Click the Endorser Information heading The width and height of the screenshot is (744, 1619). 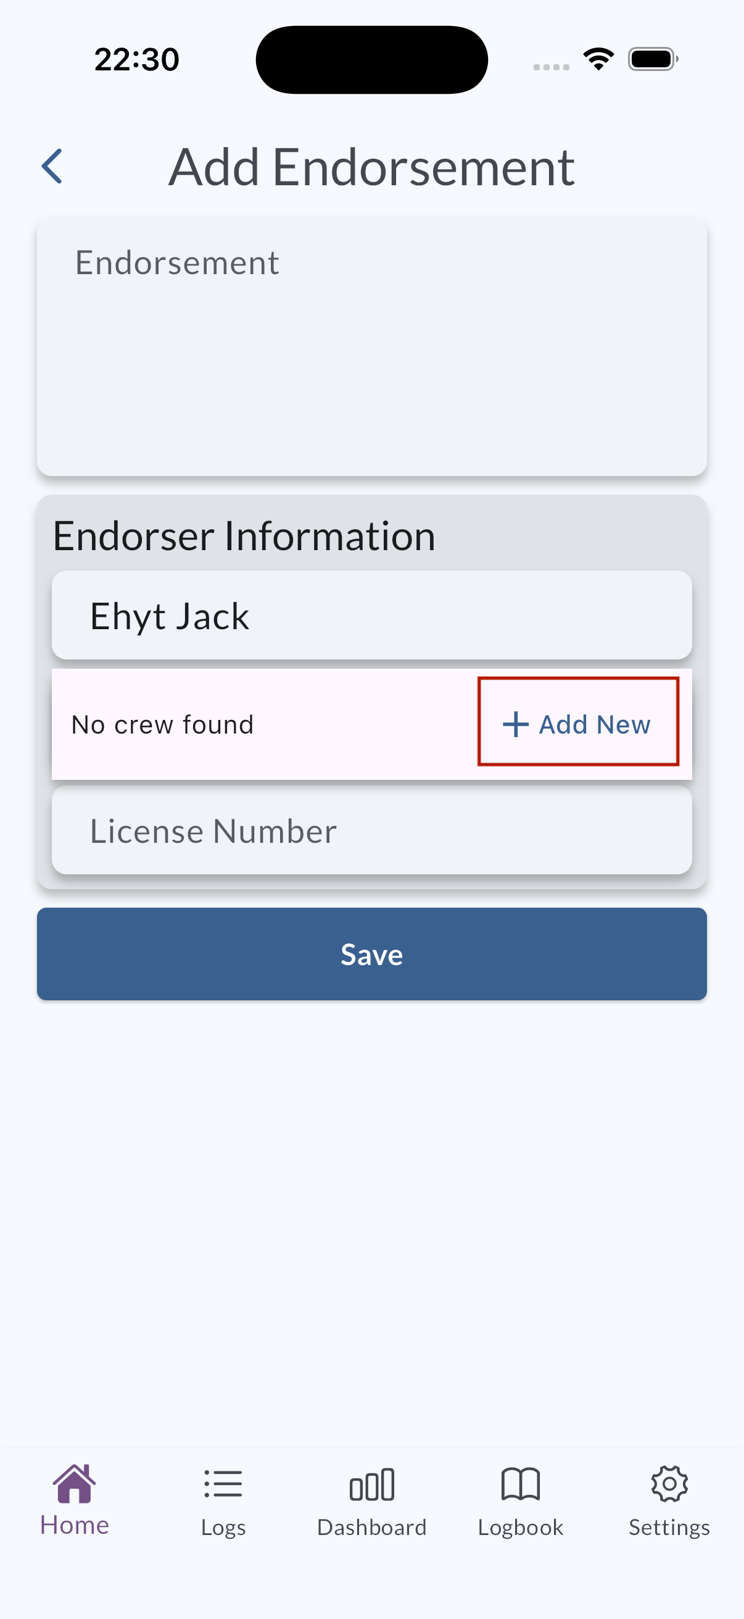tap(244, 536)
